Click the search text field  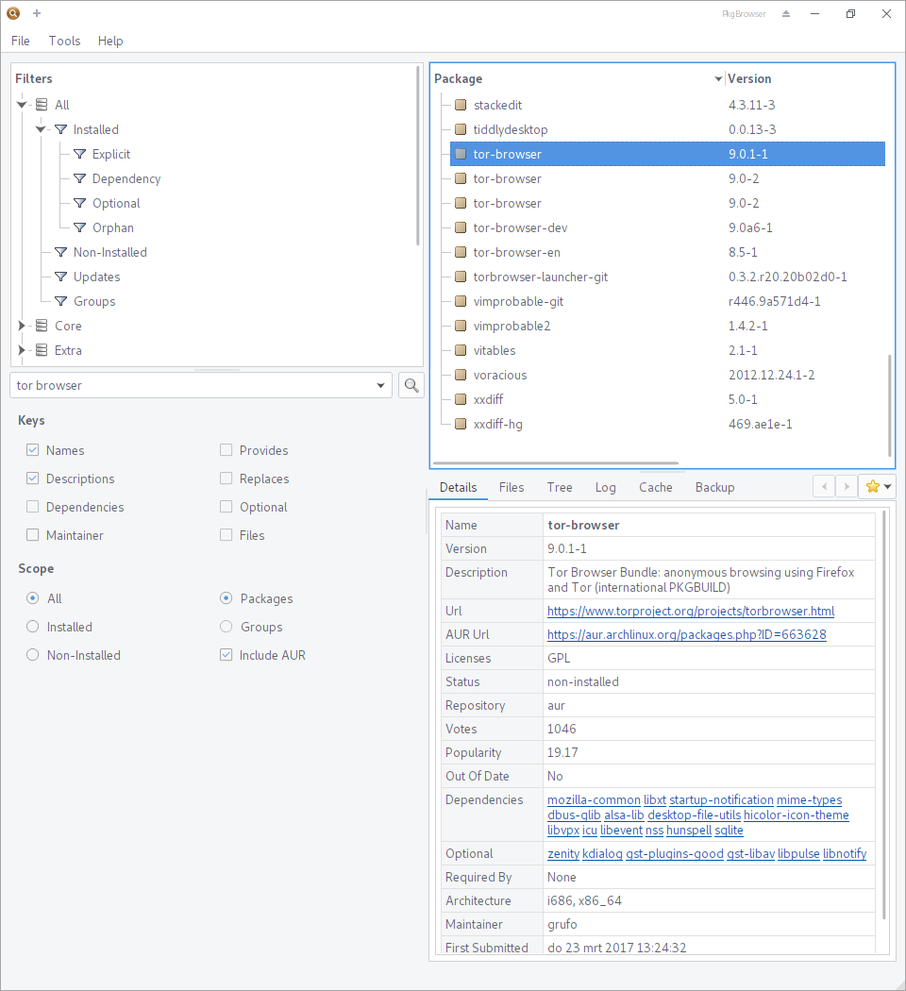[x=193, y=385]
